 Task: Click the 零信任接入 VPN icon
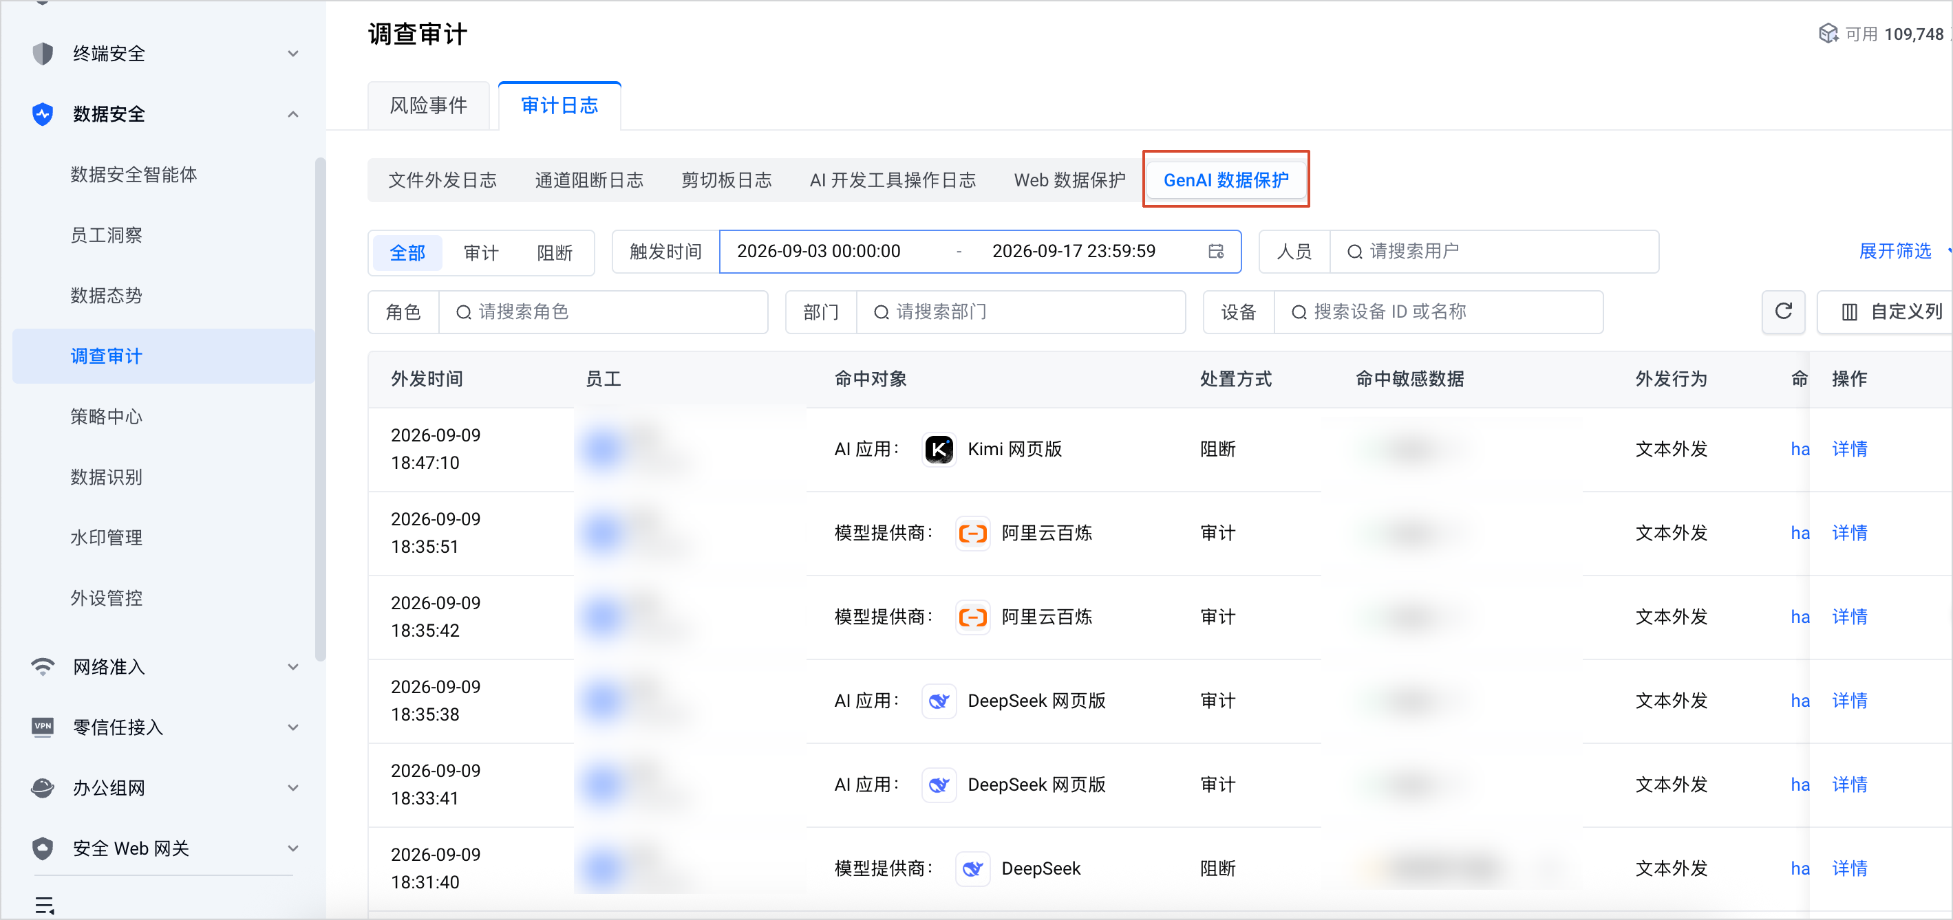tap(43, 727)
